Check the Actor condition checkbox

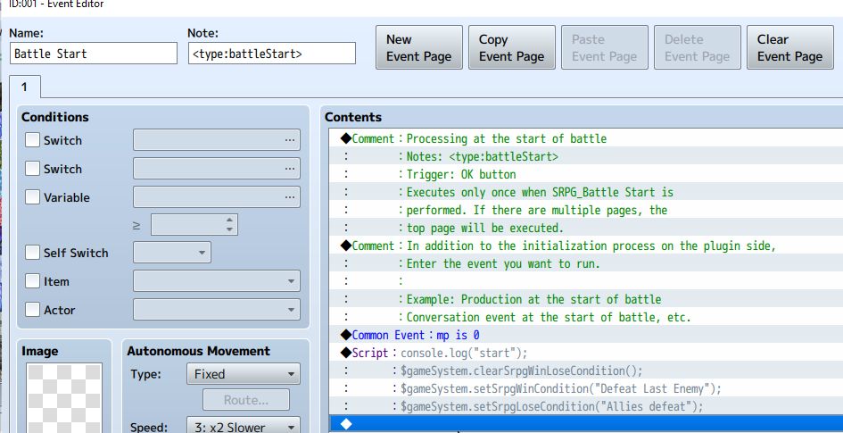tap(32, 309)
